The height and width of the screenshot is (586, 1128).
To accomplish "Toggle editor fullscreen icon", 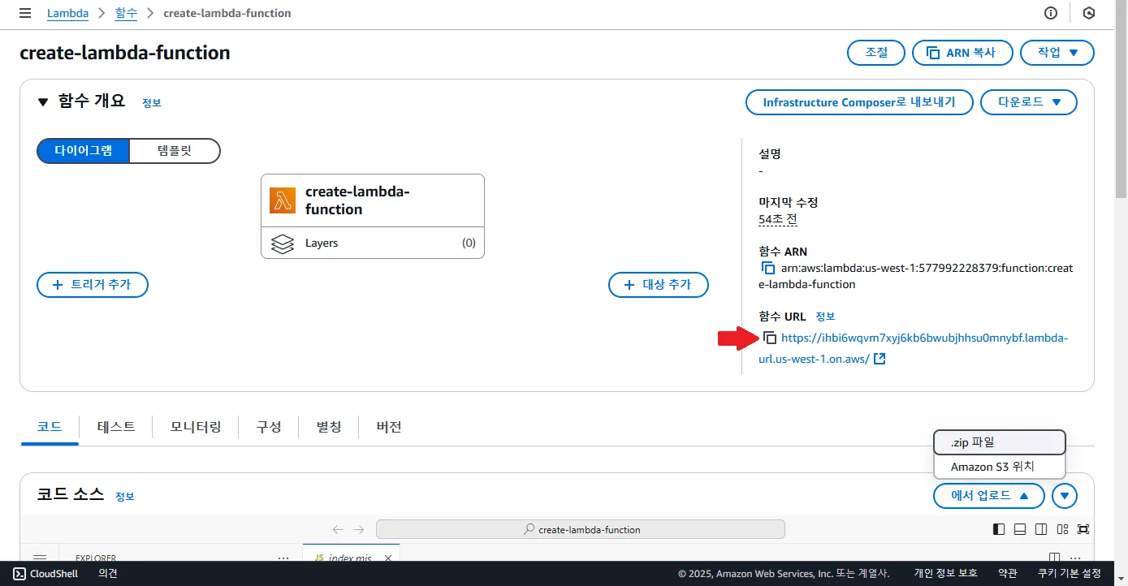I will pos(1083,529).
